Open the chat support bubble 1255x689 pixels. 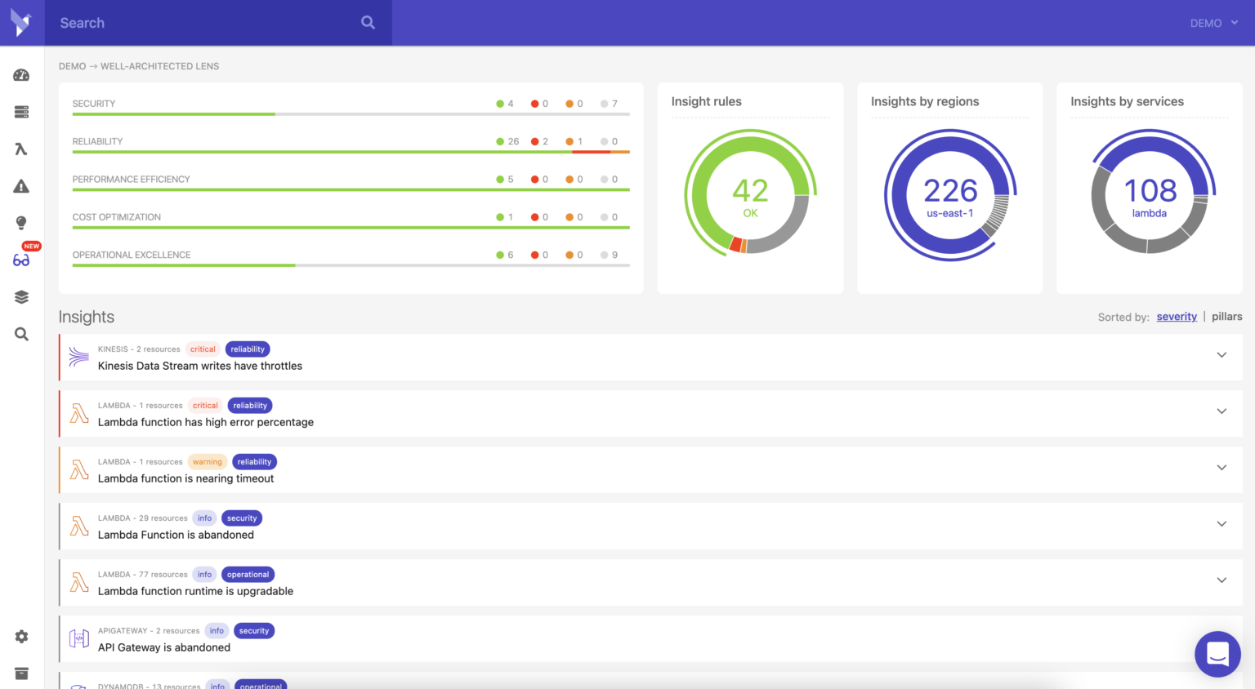(1217, 654)
